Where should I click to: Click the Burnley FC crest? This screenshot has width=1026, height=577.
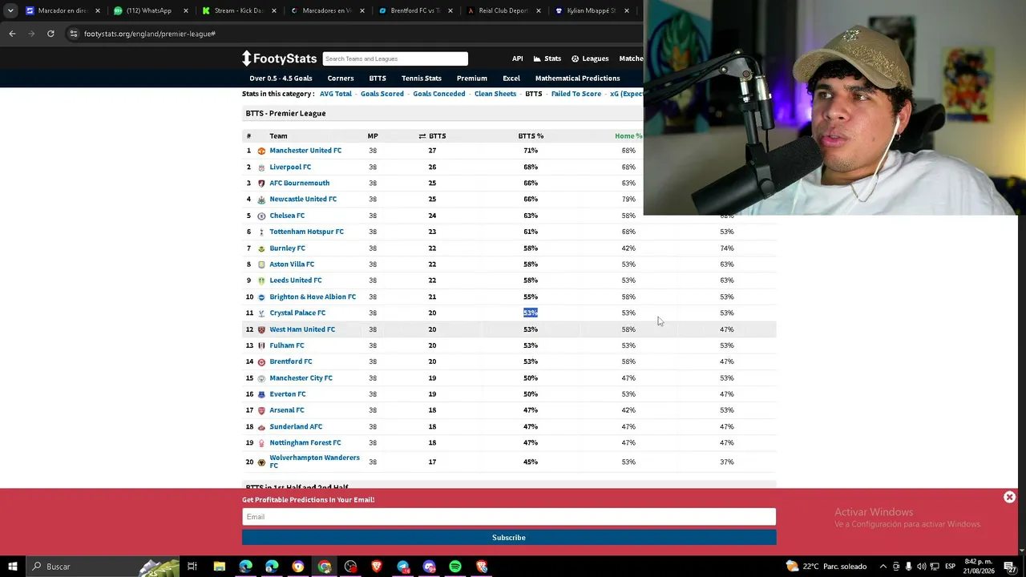click(261, 248)
